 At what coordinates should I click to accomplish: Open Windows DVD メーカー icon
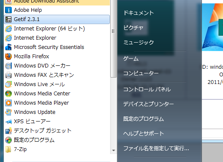[8, 66]
